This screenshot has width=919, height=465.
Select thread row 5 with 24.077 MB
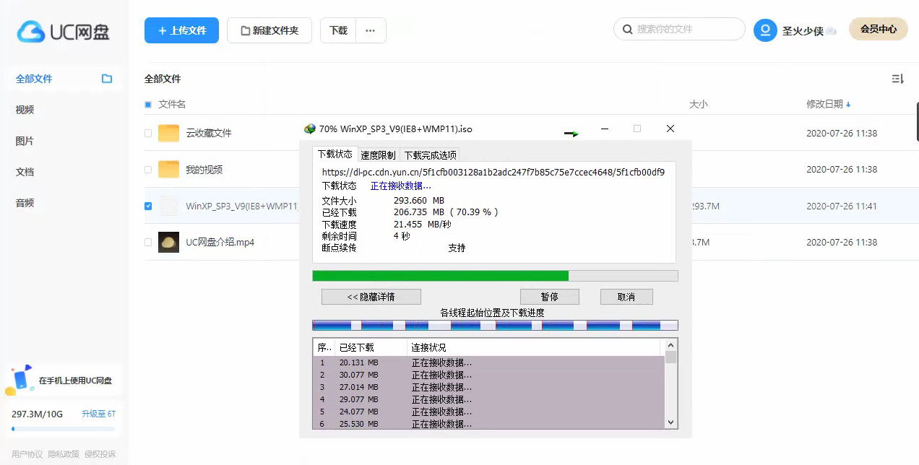point(489,412)
